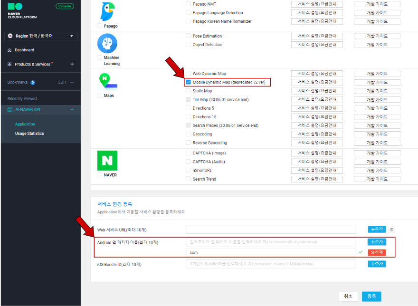Check Geocoding checkbox
This screenshot has width=418, height=306.
(x=189, y=134)
